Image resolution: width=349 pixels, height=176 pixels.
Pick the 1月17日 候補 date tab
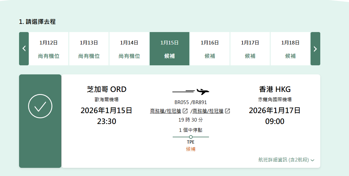(x=250, y=49)
